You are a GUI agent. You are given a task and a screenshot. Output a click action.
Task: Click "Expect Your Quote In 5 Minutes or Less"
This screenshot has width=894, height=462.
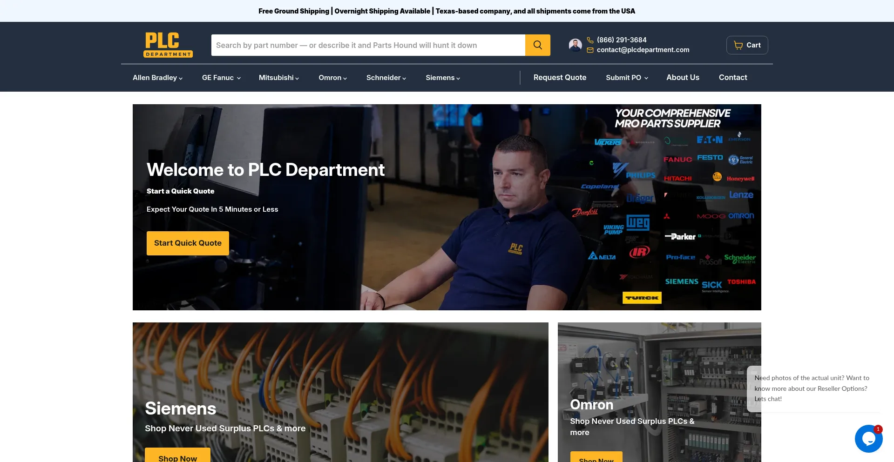coord(212,209)
